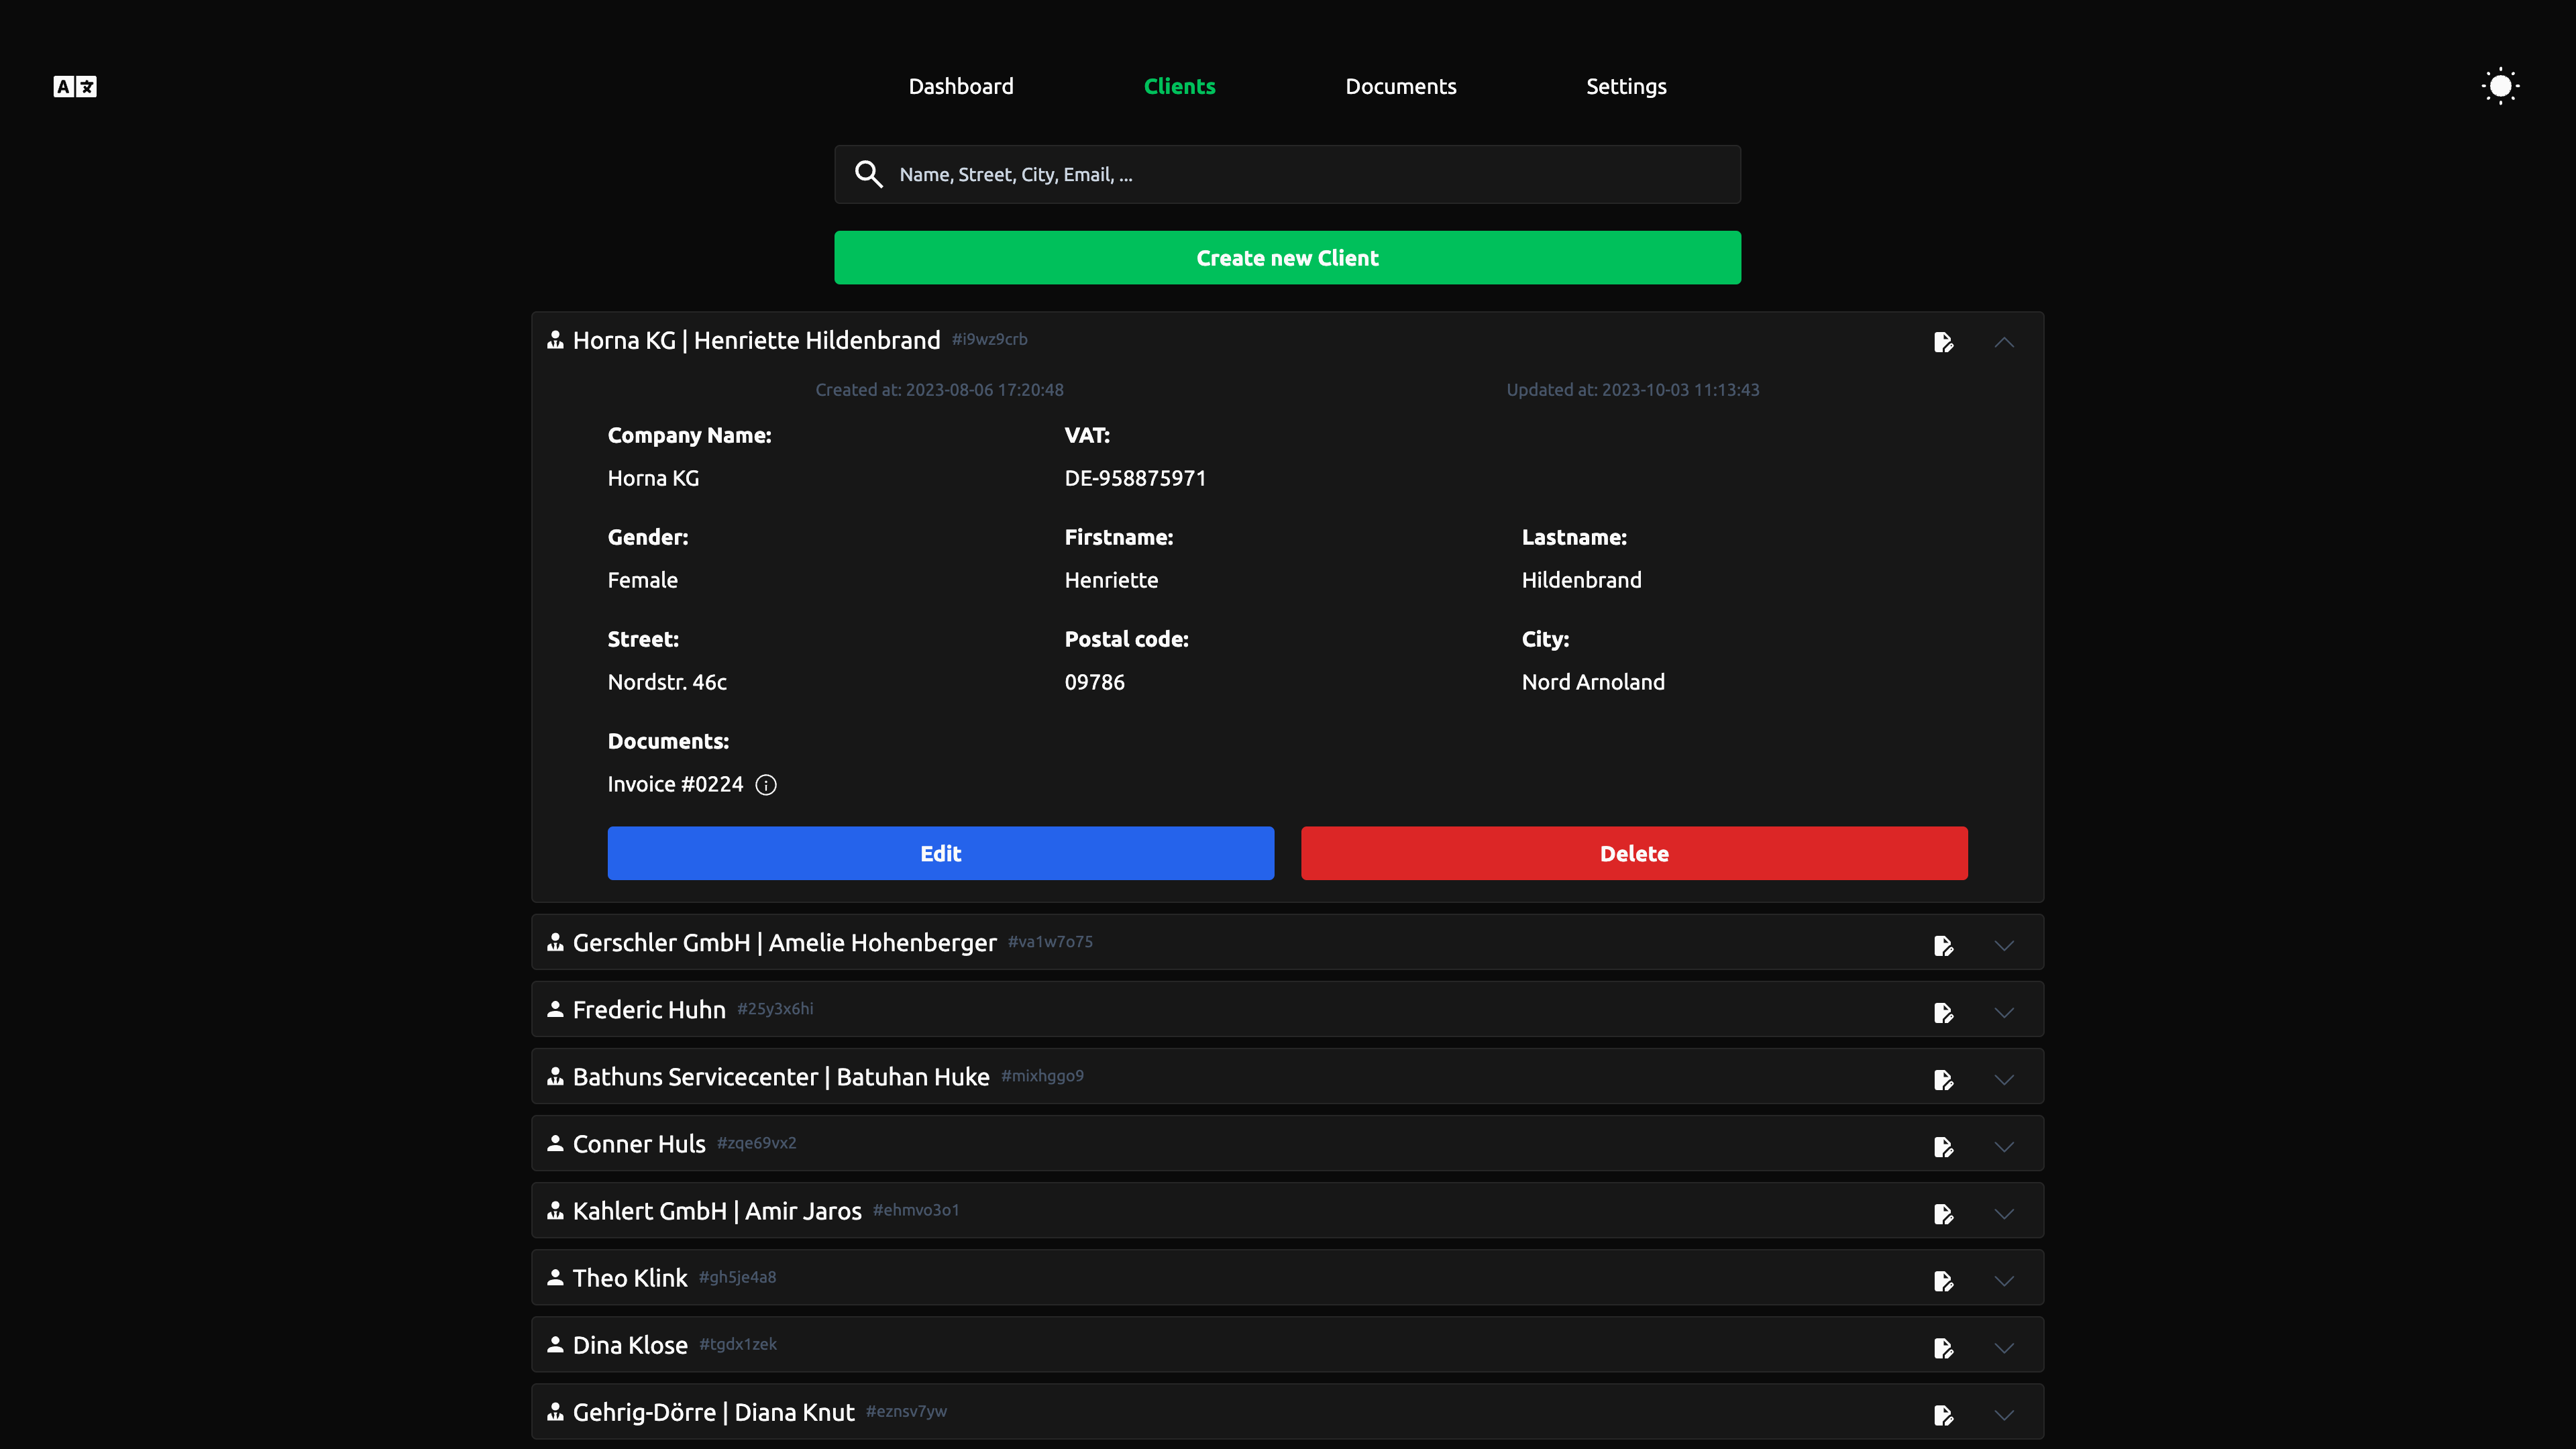Expand the Kahlert GmbH client row
This screenshot has width=2576, height=1449.
click(2004, 1214)
